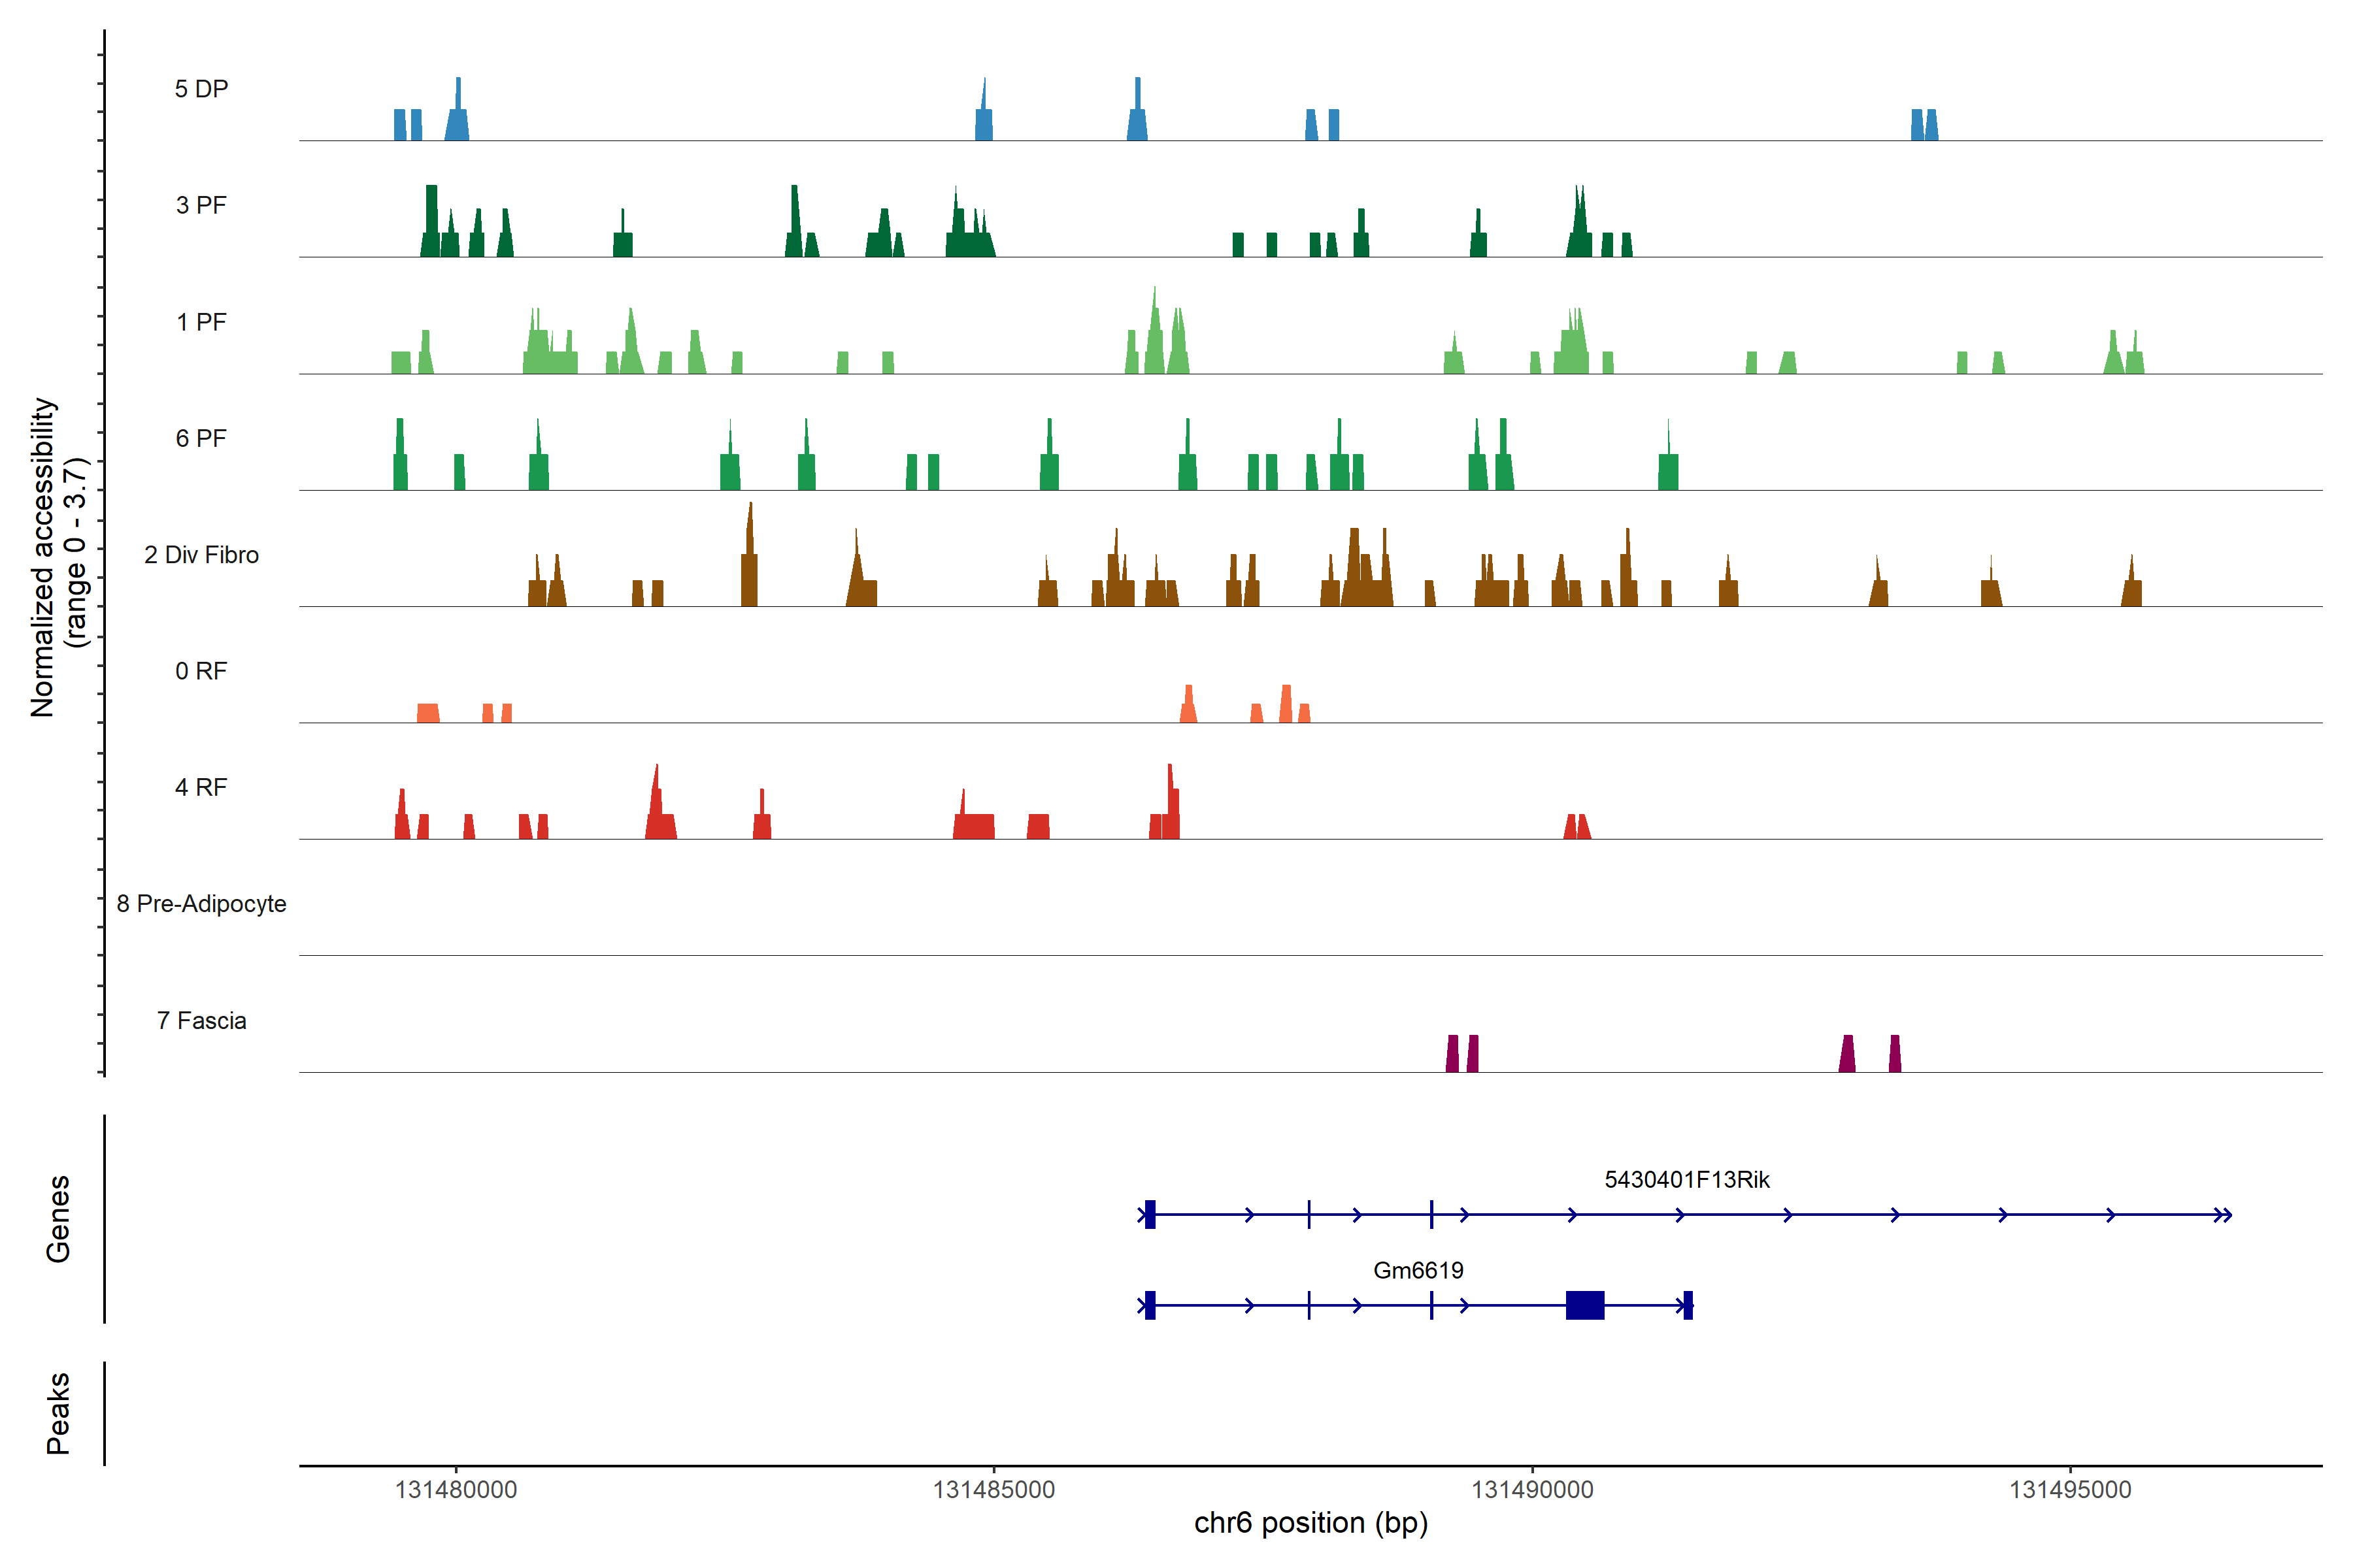Select the 8 Pre-Adipocyte label
2353x1568 pixels.
click(x=201, y=904)
